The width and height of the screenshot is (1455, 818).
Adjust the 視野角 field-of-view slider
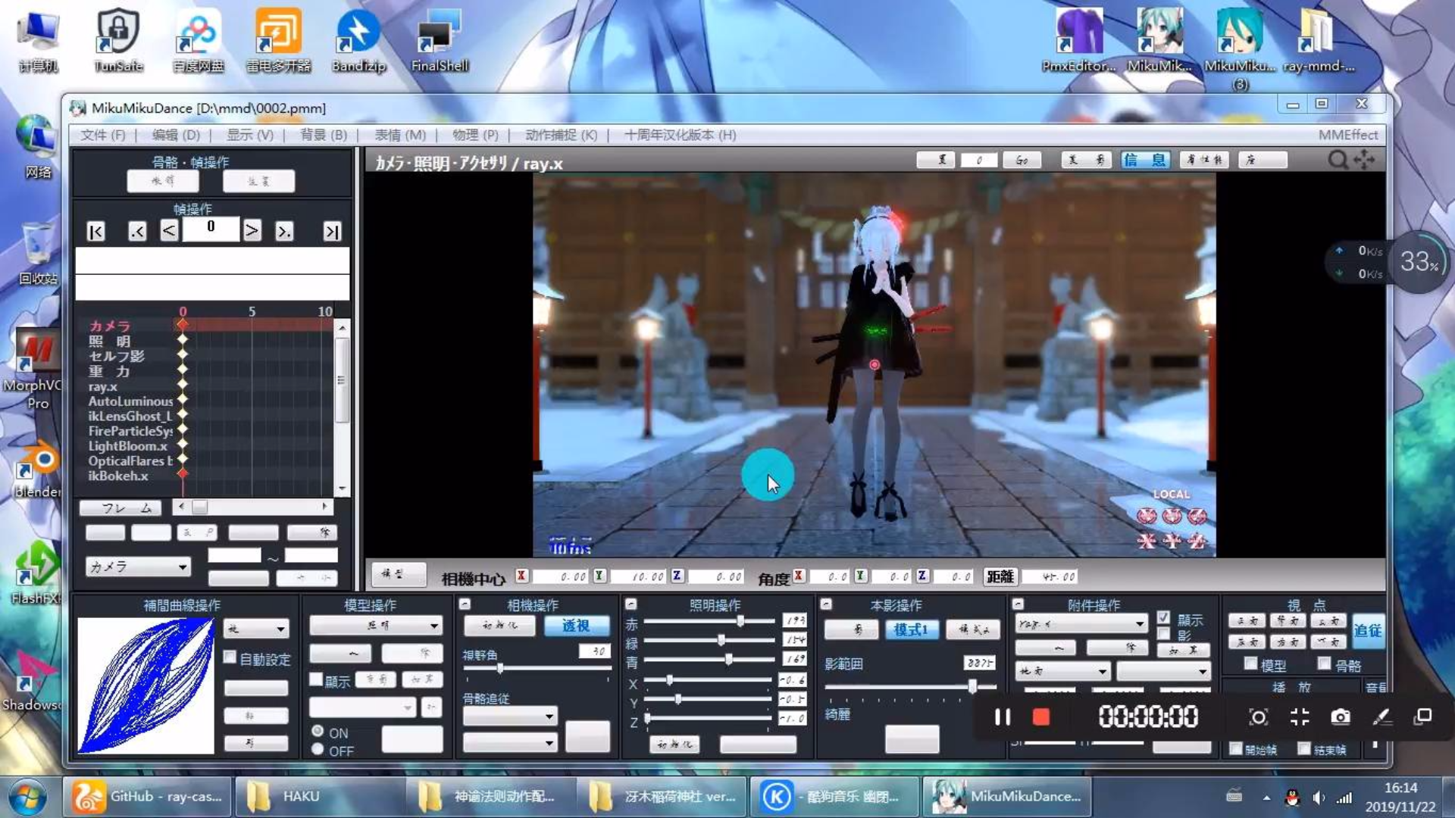(x=500, y=668)
